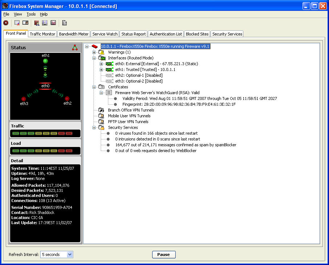The image size is (329, 265).
Task: Click the eth1 green node in status diagram
Action: click(x=45, y=61)
